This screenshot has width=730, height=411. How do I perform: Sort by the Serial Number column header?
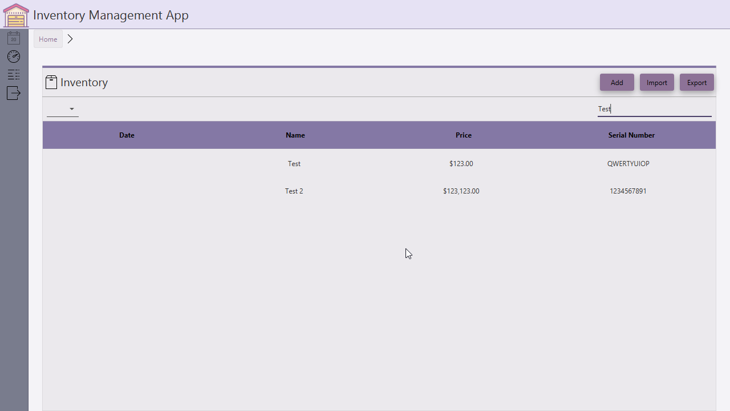click(x=631, y=135)
